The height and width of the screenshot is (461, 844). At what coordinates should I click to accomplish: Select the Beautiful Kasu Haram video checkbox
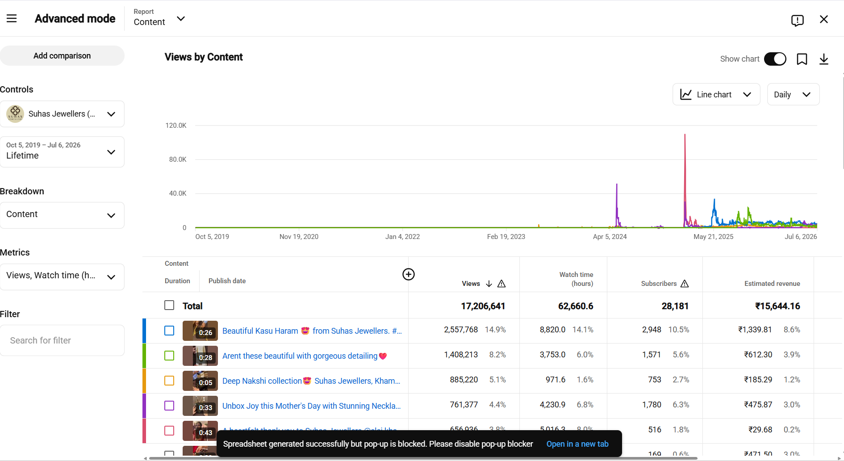click(169, 331)
